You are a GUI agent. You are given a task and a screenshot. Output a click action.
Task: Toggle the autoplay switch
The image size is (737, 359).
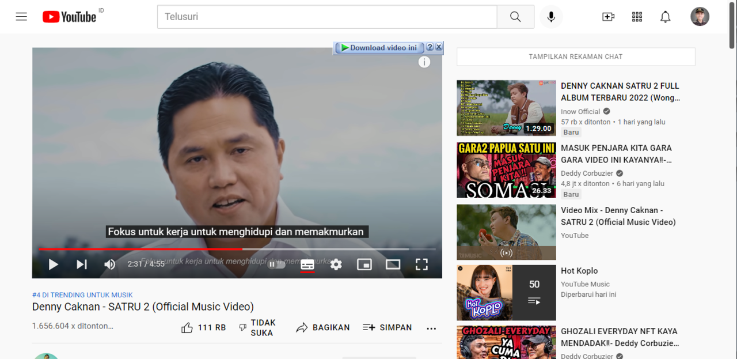pos(276,264)
